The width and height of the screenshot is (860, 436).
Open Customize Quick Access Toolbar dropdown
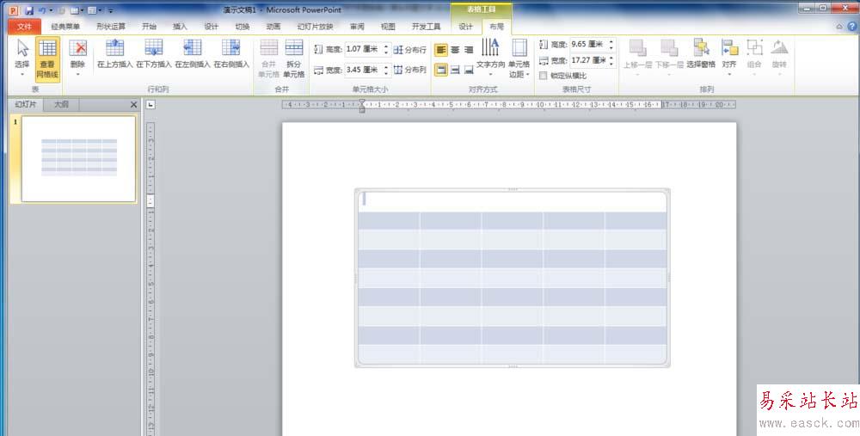point(111,10)
